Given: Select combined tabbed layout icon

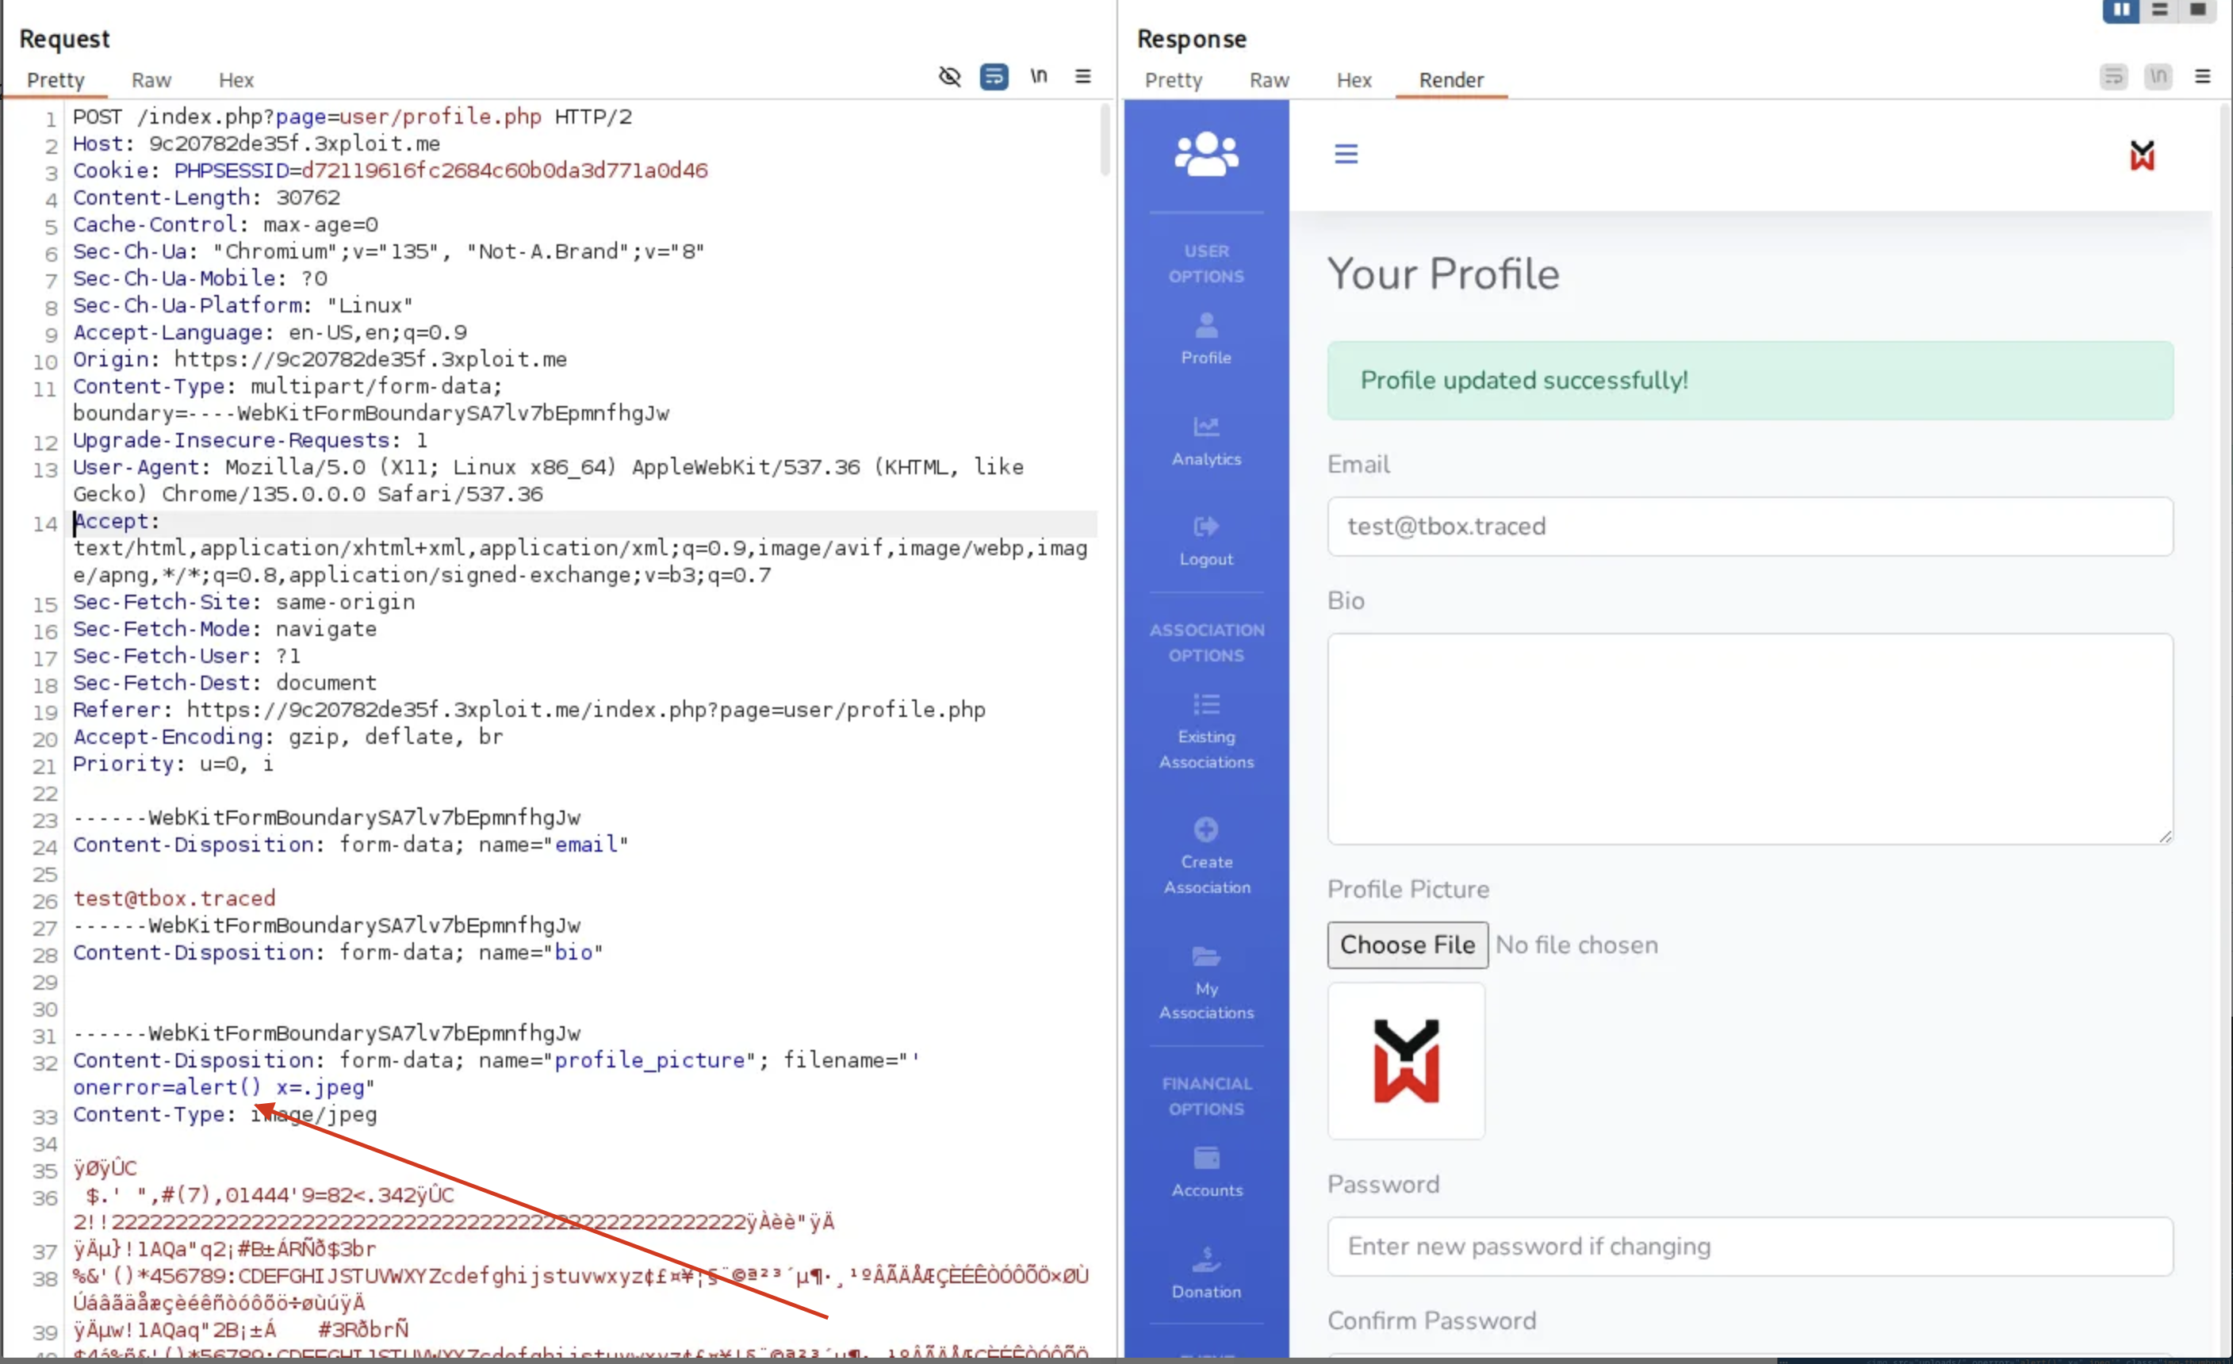Looking at the screenshot, I should pyautogui.click(x=2197, y=10).
